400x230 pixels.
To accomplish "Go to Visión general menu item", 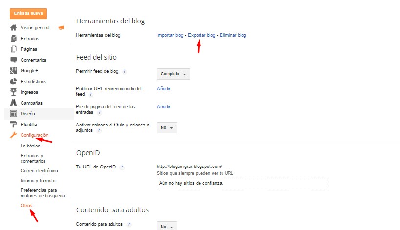I will pyautogui.click(x=35, y=27).
